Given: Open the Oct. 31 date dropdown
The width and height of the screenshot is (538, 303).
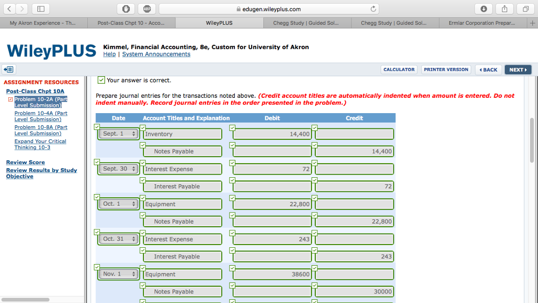Looking at the screenshot, I should 118,239.
